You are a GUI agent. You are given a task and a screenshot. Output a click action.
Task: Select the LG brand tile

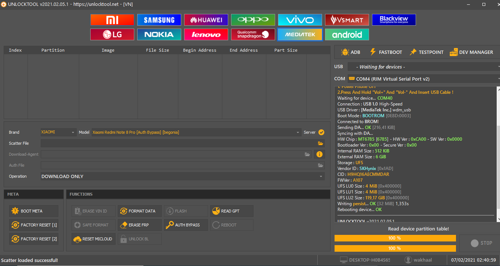click(x=112, y=34)
